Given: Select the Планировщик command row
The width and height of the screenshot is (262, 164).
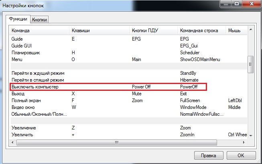Looking at the screenshot, I should coord(26,53).
